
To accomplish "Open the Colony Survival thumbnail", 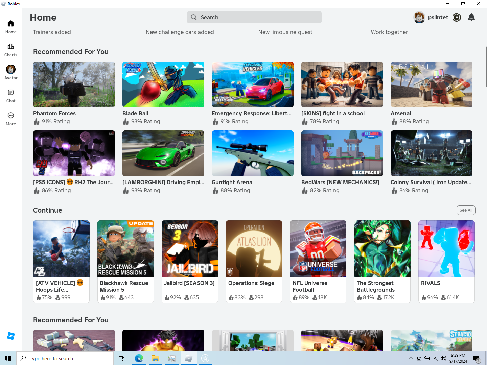I will (432, 153).
